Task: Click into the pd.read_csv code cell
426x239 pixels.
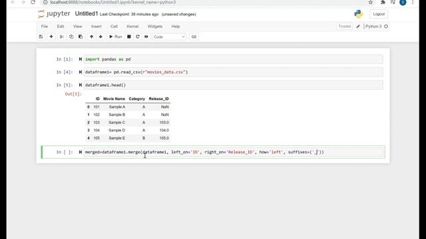Action: 234,72
